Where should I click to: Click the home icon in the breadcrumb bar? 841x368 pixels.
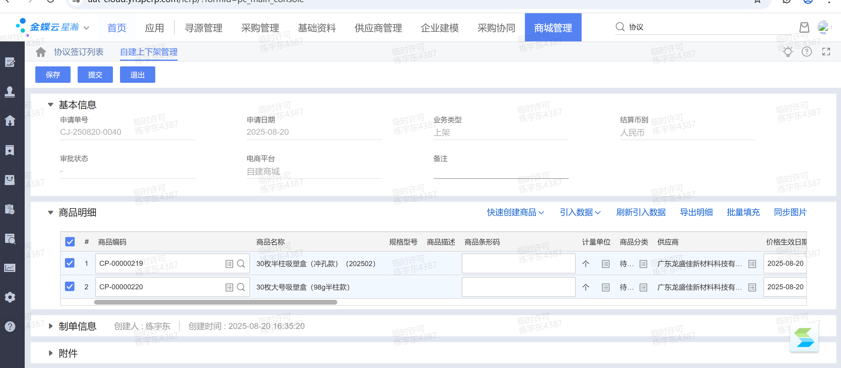[41, 52]
